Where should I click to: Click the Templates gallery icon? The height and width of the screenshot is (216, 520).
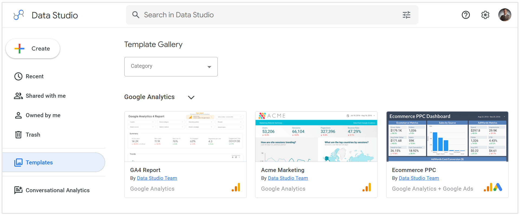[18, 163]
